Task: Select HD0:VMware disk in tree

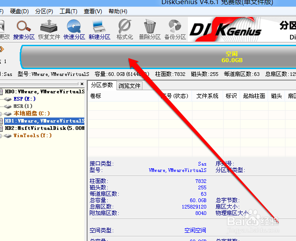Action: click(44, 91)
